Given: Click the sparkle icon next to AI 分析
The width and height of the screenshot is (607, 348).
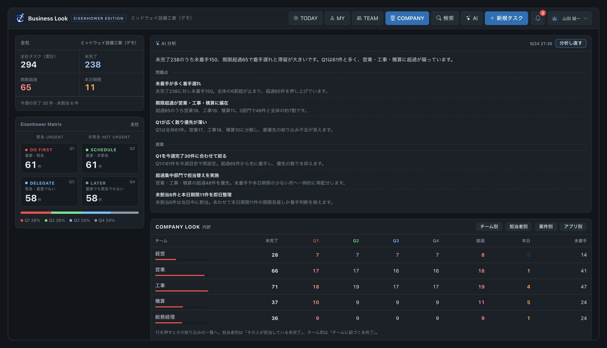Looking at the screenshot, I should click(x=157, y=44).
